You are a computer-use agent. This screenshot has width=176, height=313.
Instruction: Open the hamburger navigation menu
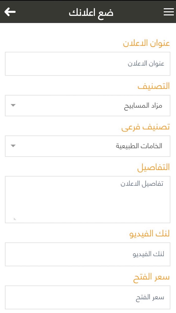click(x=168, y=11)
